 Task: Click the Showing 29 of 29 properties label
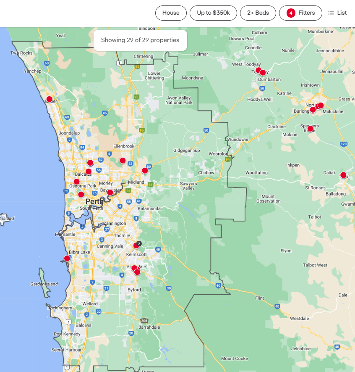(x=140, y=40)
